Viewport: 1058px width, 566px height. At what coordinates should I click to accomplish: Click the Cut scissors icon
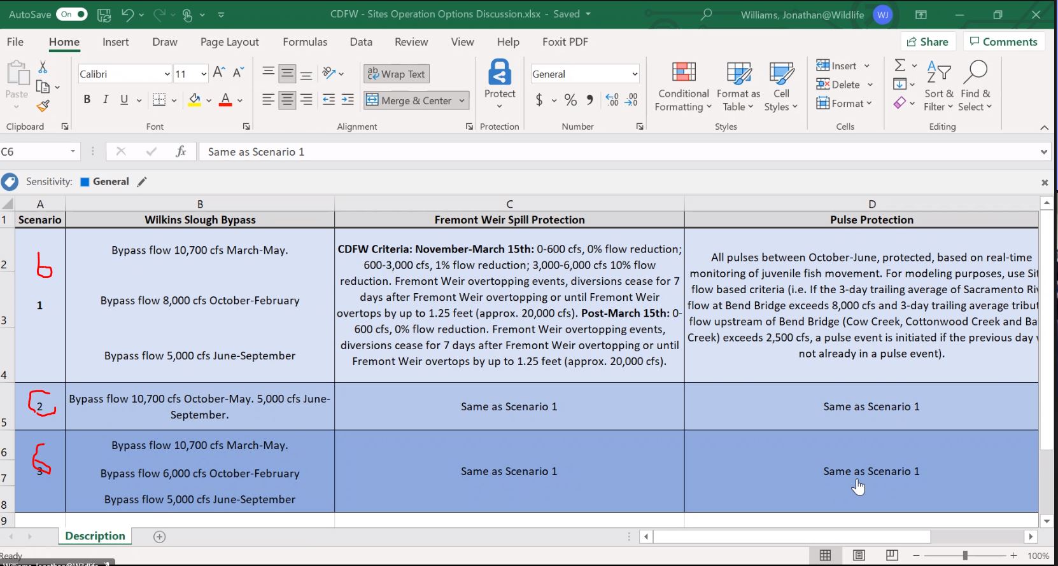pos(43,67)
